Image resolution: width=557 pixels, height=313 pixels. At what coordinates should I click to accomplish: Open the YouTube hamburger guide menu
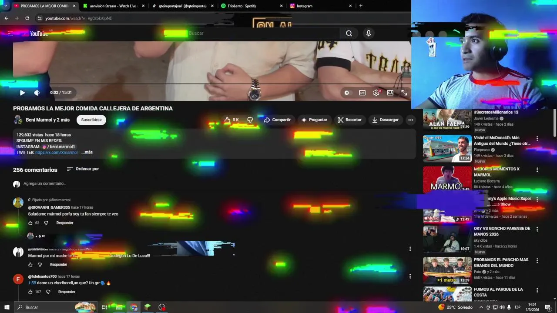pos(10,33)
